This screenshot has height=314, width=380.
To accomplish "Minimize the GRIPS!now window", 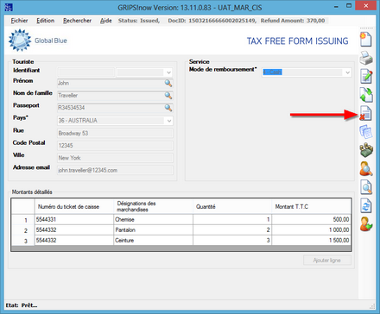I will (336, 7).
